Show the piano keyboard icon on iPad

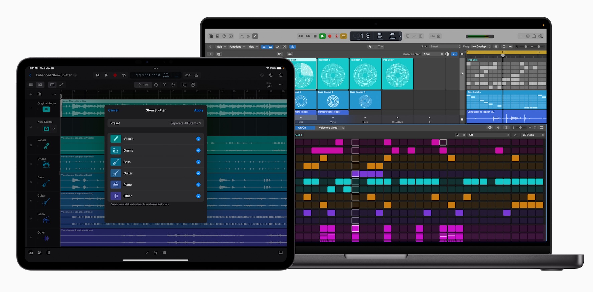click(280, 253)
